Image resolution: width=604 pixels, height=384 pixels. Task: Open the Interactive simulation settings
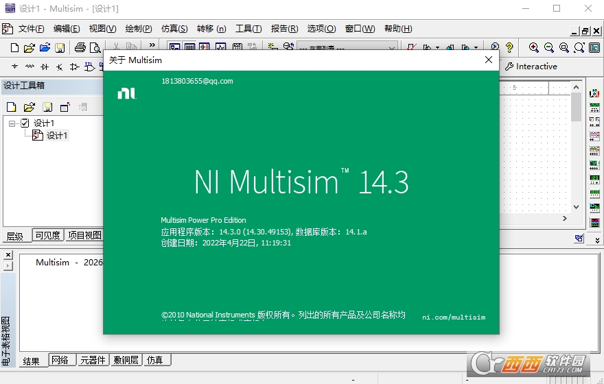click(x=531, y=67)
